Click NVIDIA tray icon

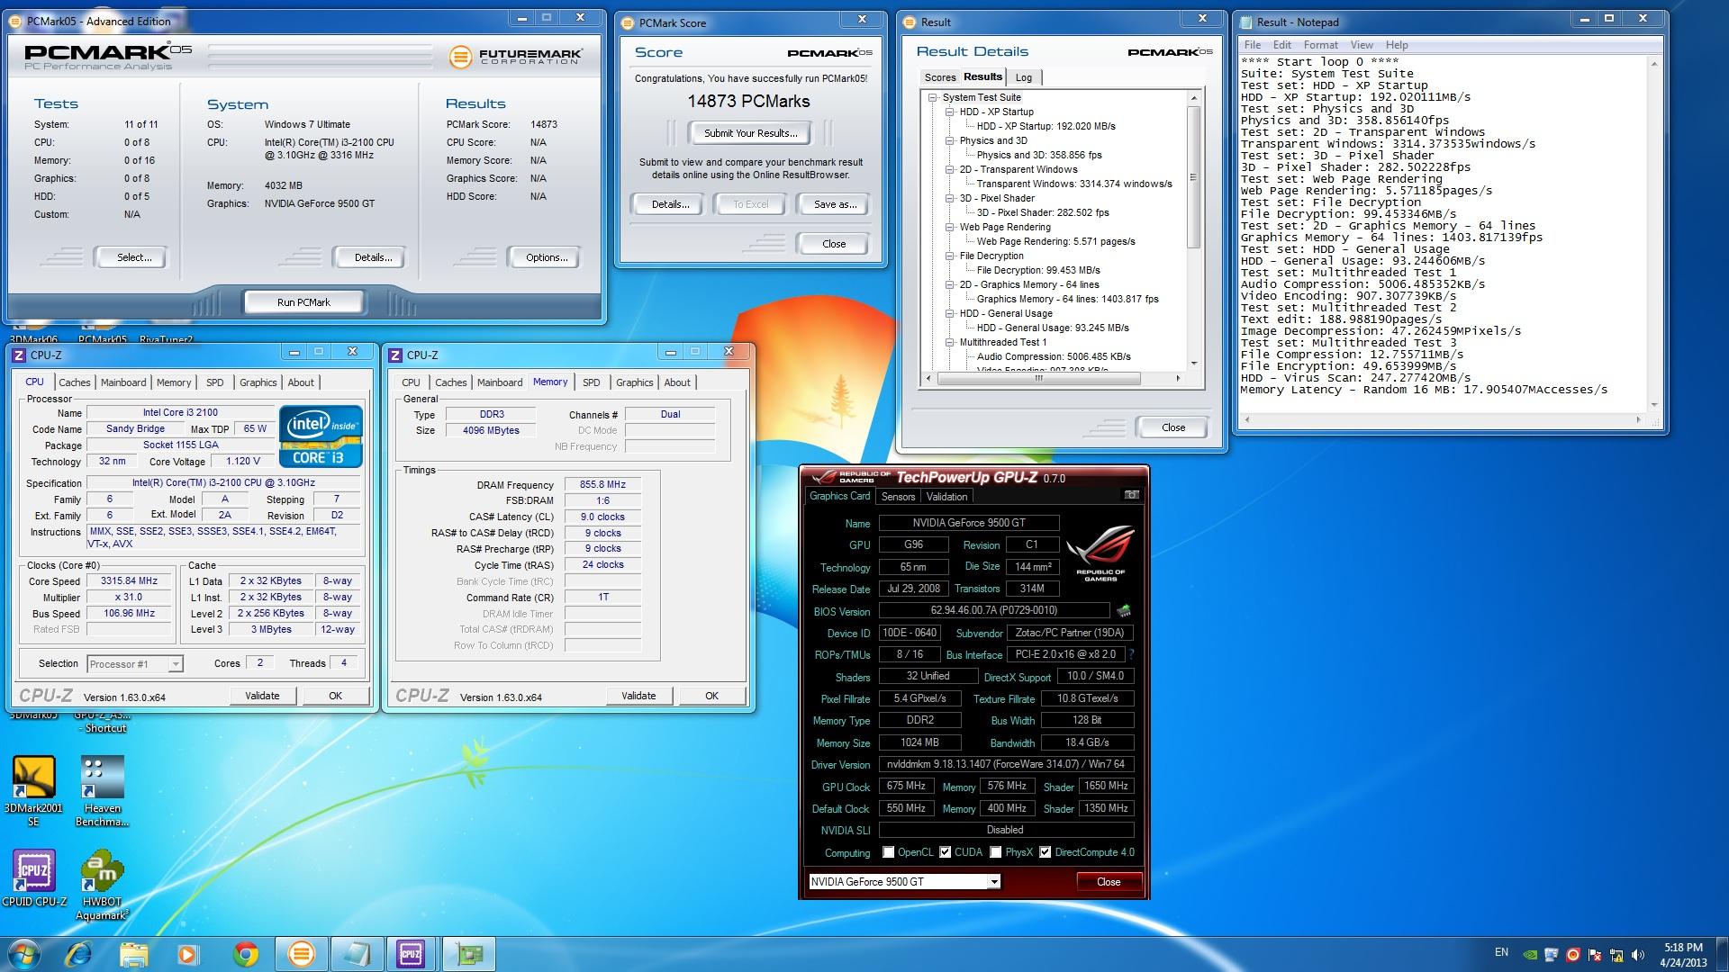[x=1530, y=954]
